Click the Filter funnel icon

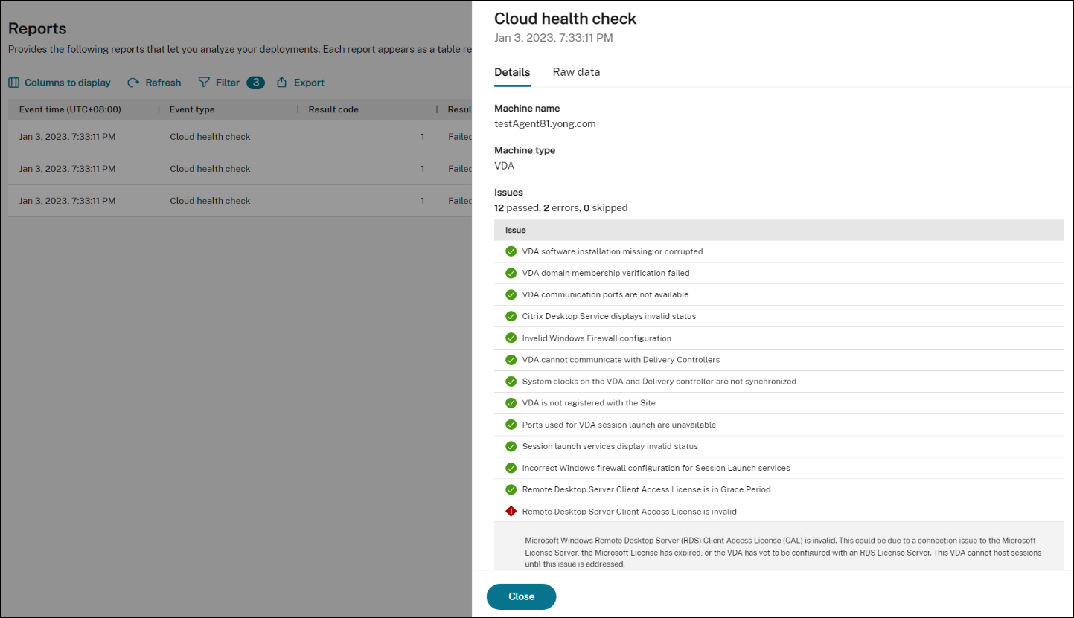coord(204,83)
